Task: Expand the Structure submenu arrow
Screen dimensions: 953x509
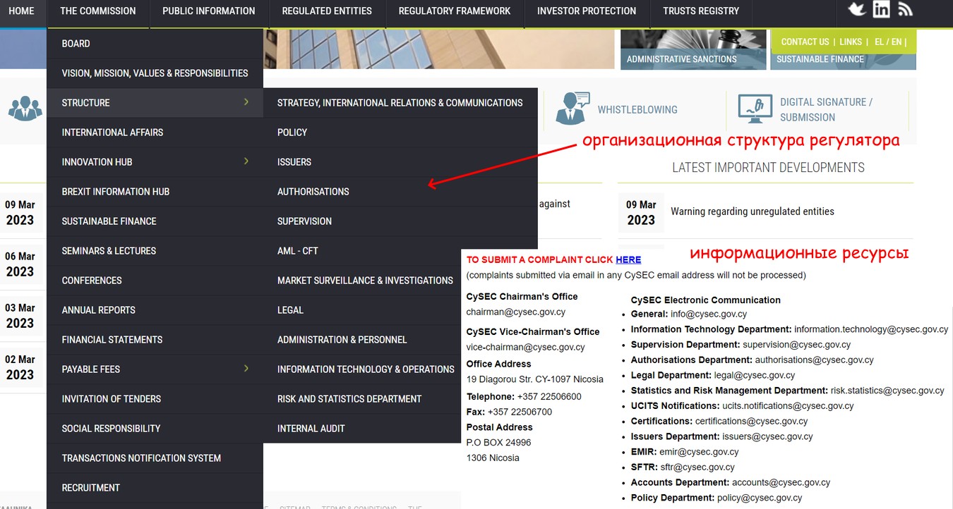Action: (x=246, y=102)
